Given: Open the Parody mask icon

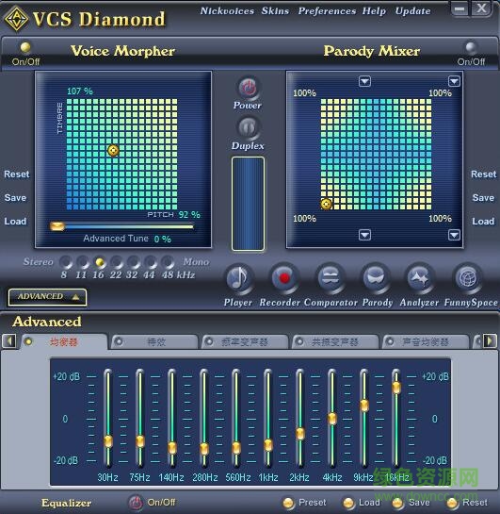Looking at the screenshot, I should pos(376,278).
